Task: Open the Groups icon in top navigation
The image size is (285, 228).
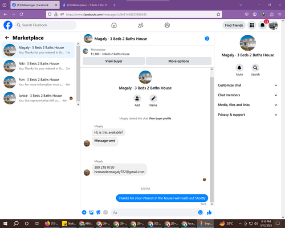Action: click(167, 25)
